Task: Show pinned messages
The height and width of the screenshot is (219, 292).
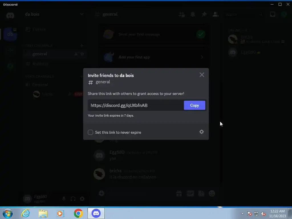Action: (x=204, y=14)
